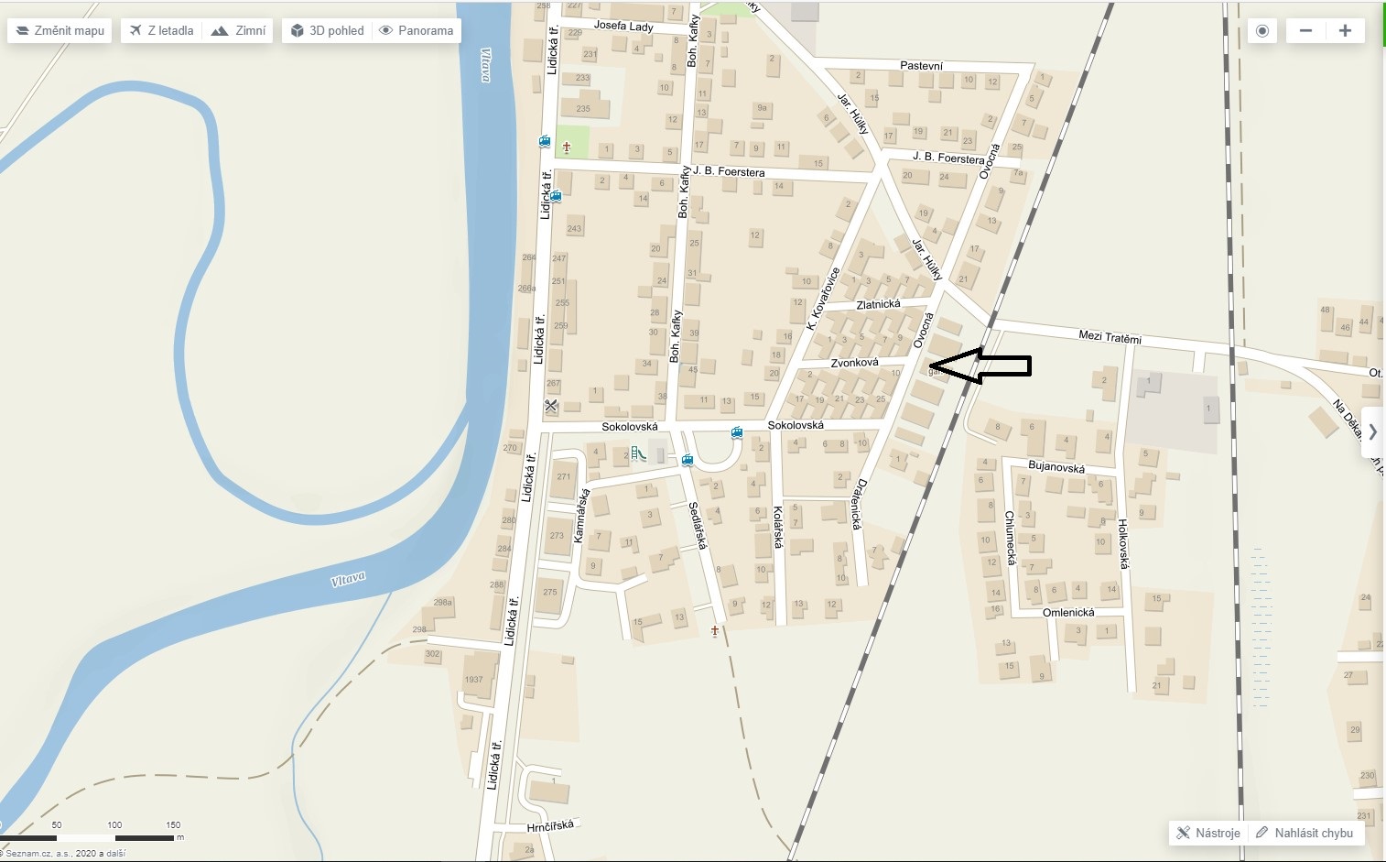Activate the 3D pohled view
Image resolution: width=1386 pixels, height=862 pixels.
(327, 30)
